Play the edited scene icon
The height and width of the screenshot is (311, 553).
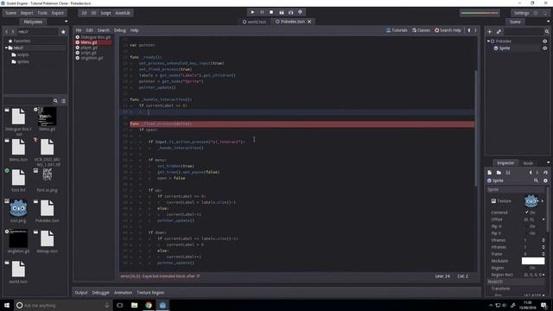click(281, 12)
